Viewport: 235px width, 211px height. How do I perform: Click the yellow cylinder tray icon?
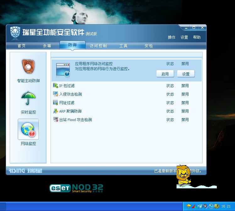[216, 206]
